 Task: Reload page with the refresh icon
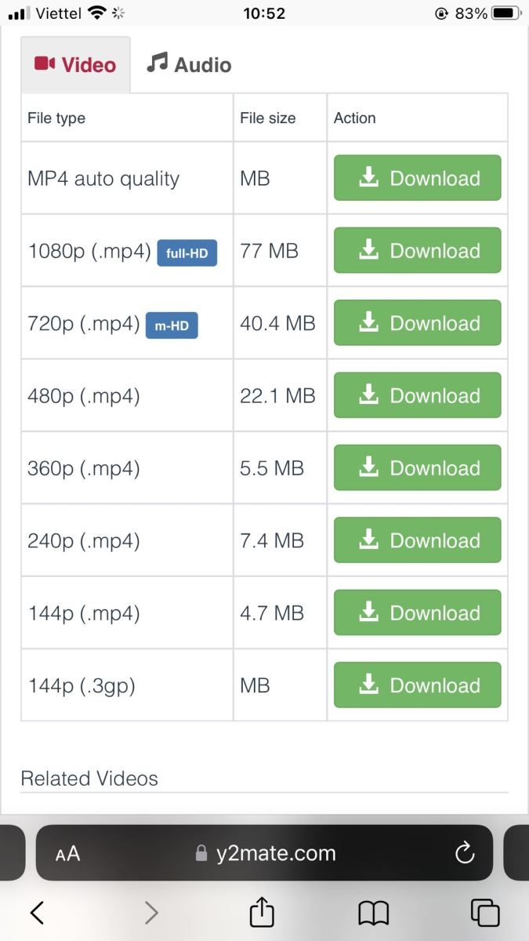465,853
